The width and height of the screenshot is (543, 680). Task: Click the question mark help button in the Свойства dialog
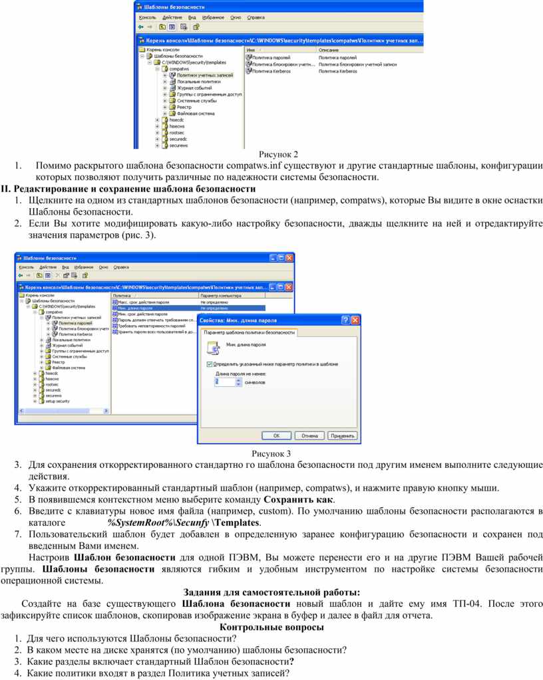(345, 320)
